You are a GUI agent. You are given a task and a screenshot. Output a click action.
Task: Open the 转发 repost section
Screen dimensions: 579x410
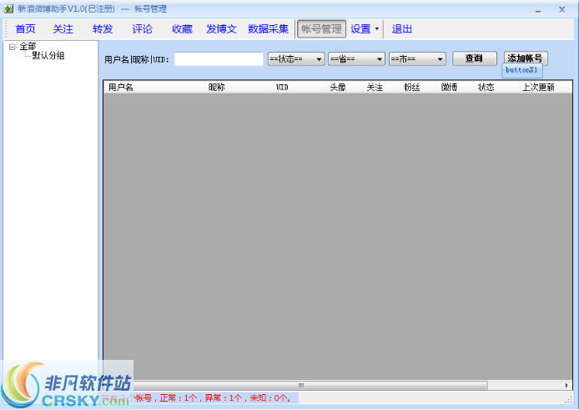click(103, 29)
